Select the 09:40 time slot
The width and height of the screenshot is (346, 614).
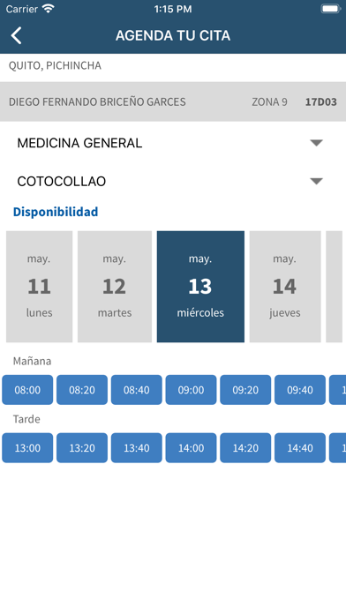coord(300,390)
